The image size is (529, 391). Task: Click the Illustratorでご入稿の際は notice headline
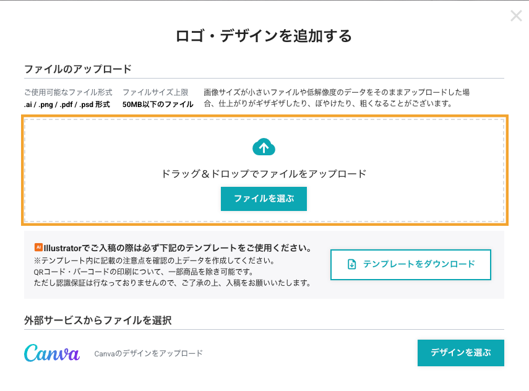tap(178, 248)
